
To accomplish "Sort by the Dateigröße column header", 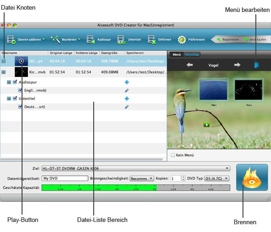I will point(112,53).
